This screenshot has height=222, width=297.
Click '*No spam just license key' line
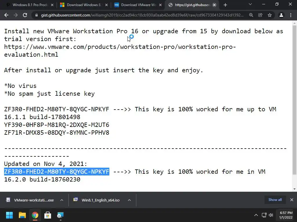49,94
